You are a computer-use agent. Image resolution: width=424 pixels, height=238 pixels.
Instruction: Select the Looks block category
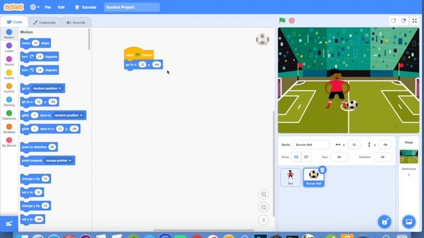(9, 48)
